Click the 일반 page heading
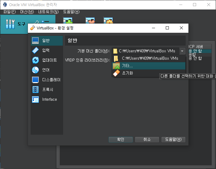Viewport: 216px width, 169px height. pos(72,41)
